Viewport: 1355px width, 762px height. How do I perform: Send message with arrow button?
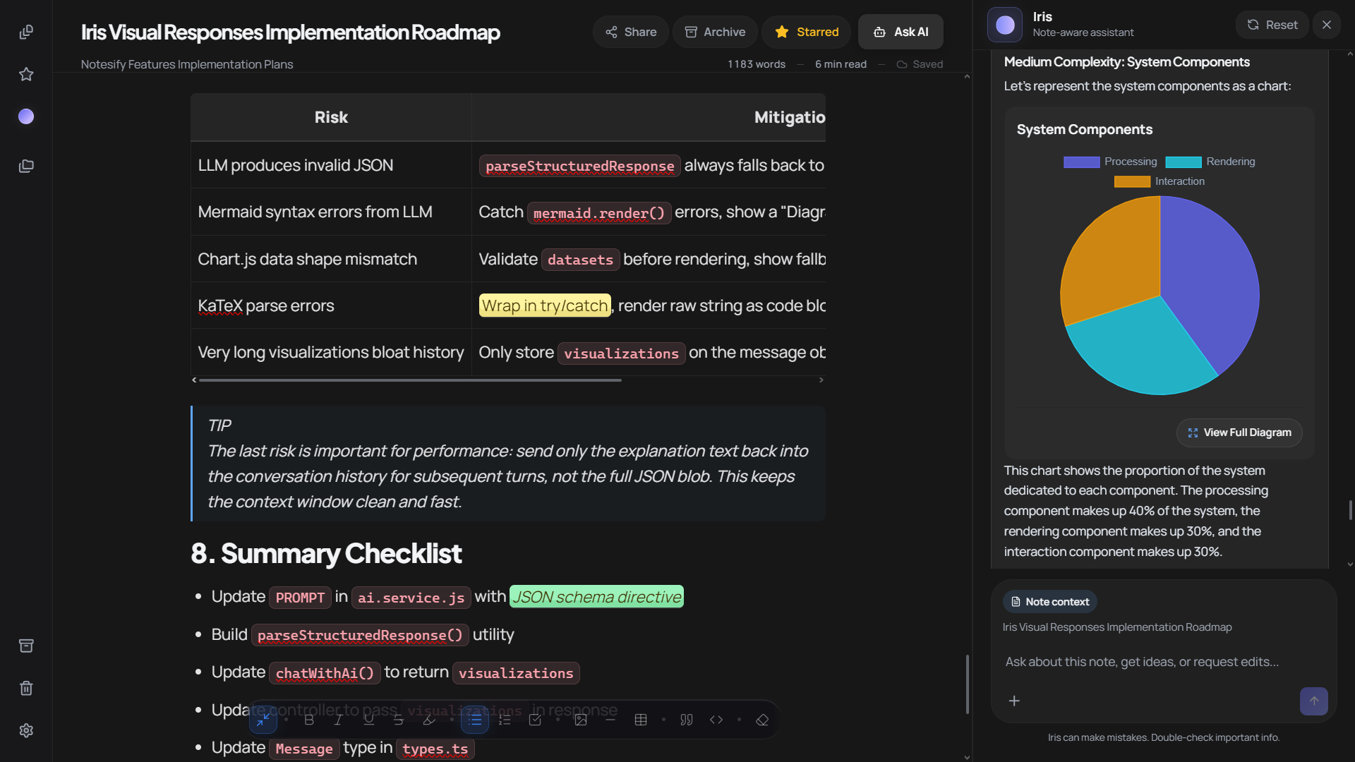coord(1314,701)
